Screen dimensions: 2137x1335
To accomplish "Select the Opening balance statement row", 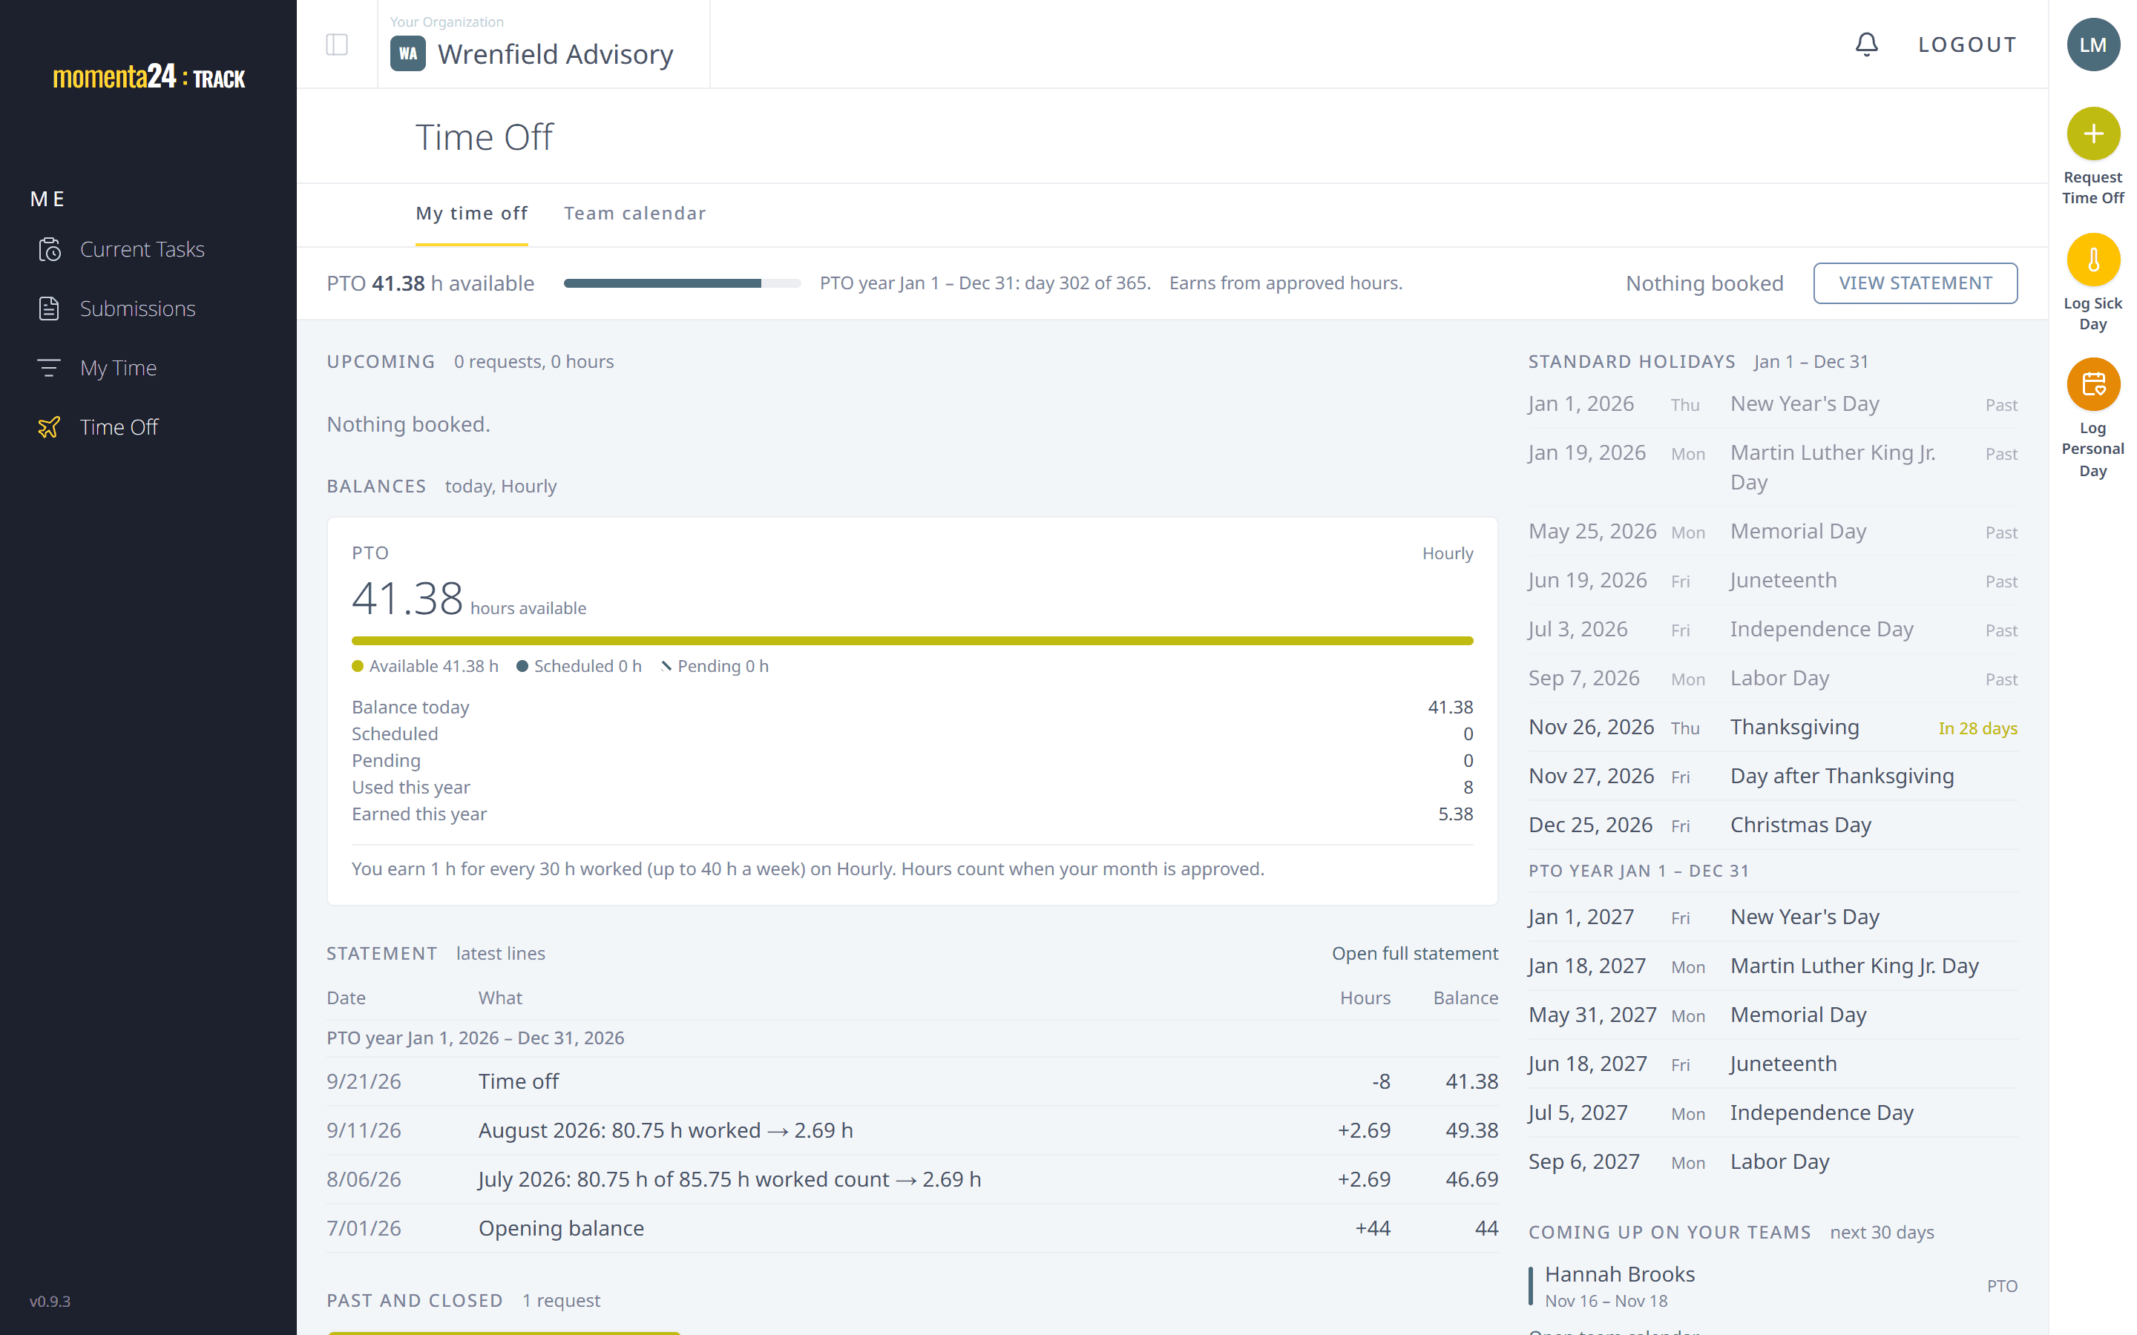I will coord(912,1229).
